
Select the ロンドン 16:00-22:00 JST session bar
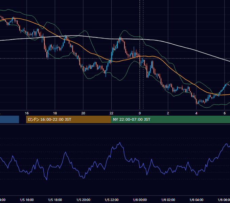[x=68, y=119]
